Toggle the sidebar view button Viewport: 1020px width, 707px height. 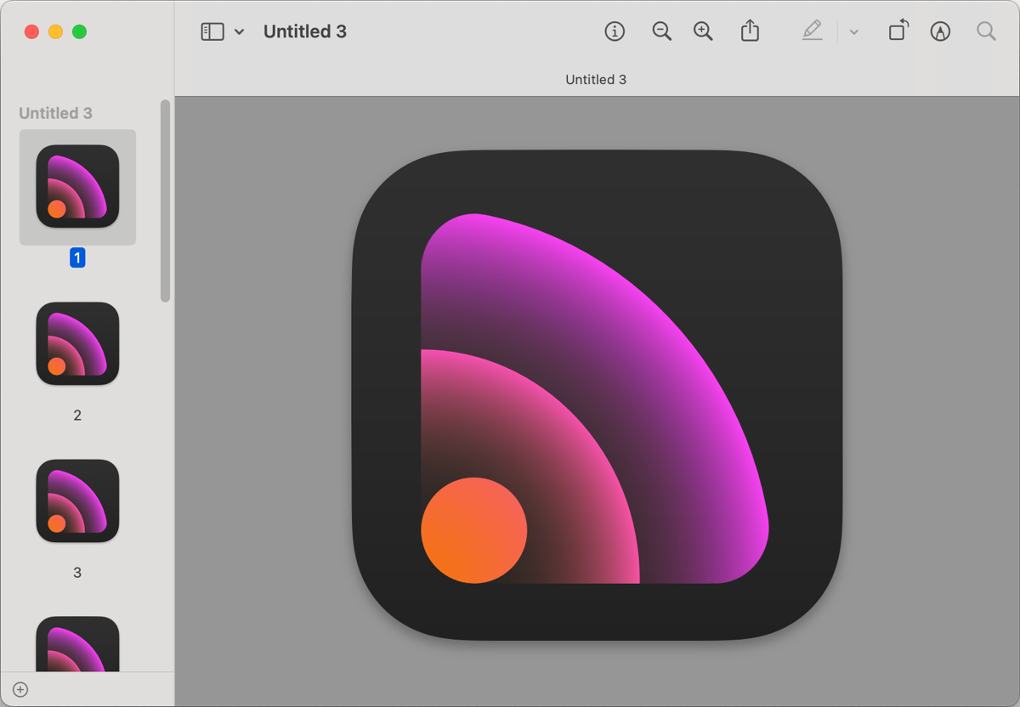[x=212, y=31]
